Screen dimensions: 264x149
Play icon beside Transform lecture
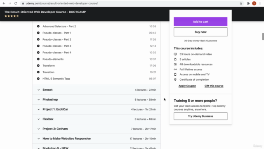[38, 65]
